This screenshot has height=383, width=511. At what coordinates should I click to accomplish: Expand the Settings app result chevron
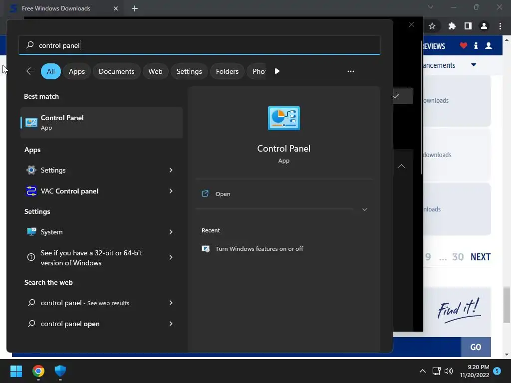[x=171, y=170]
